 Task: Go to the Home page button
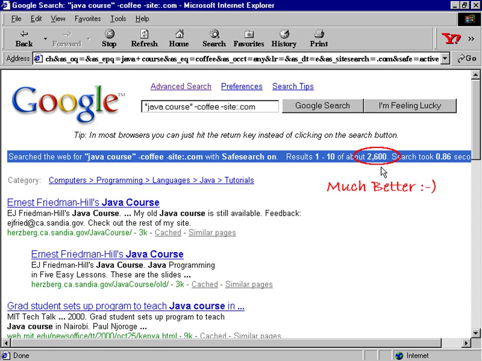click(x=179, y=39)
